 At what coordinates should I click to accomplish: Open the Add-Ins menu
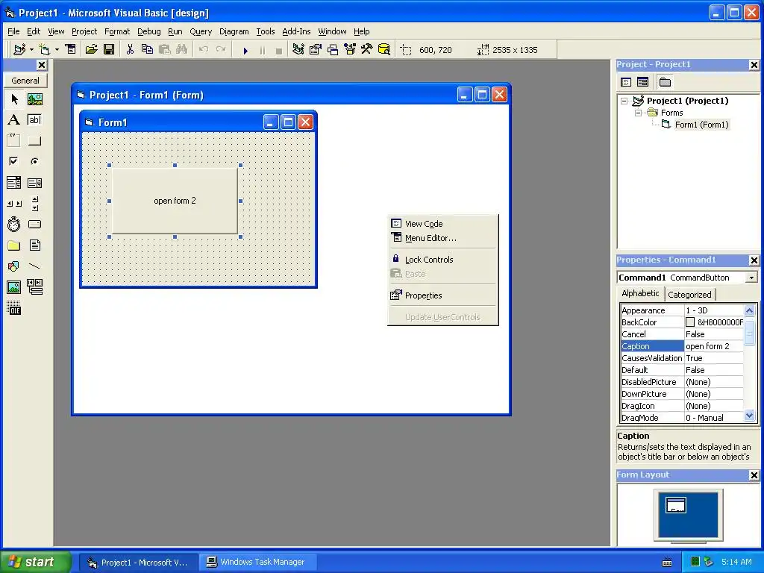pyautogui.click(x=296, y=31)
